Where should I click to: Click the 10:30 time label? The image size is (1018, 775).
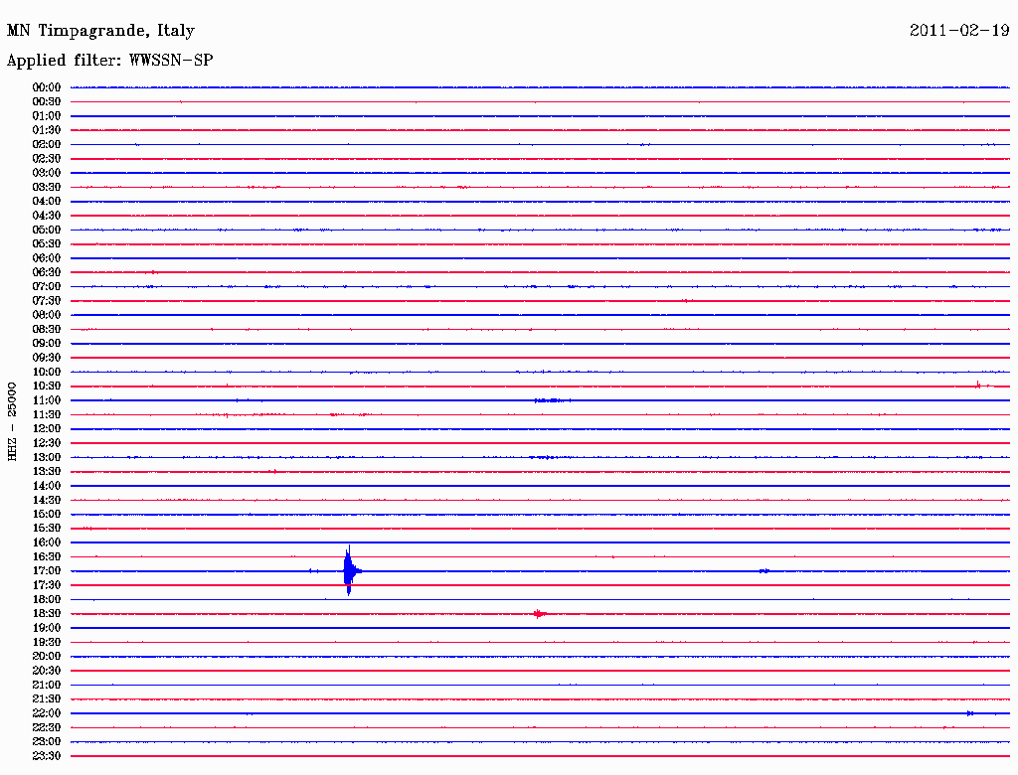47,387
